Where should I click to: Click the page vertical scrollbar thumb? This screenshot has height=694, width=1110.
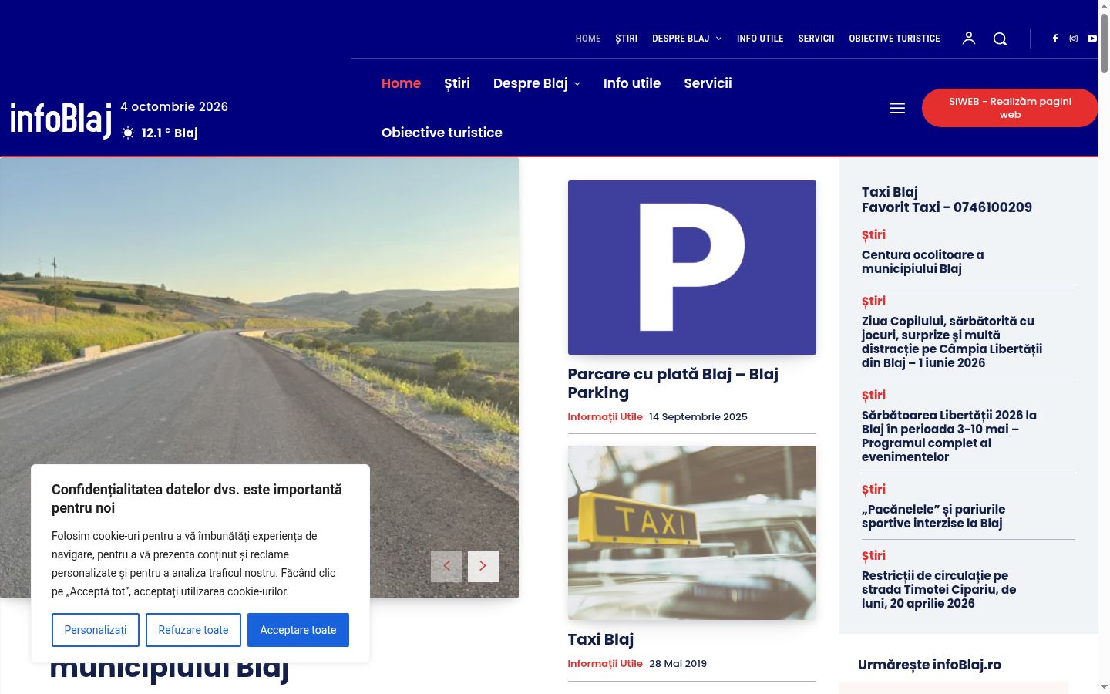pos(1104,42)
